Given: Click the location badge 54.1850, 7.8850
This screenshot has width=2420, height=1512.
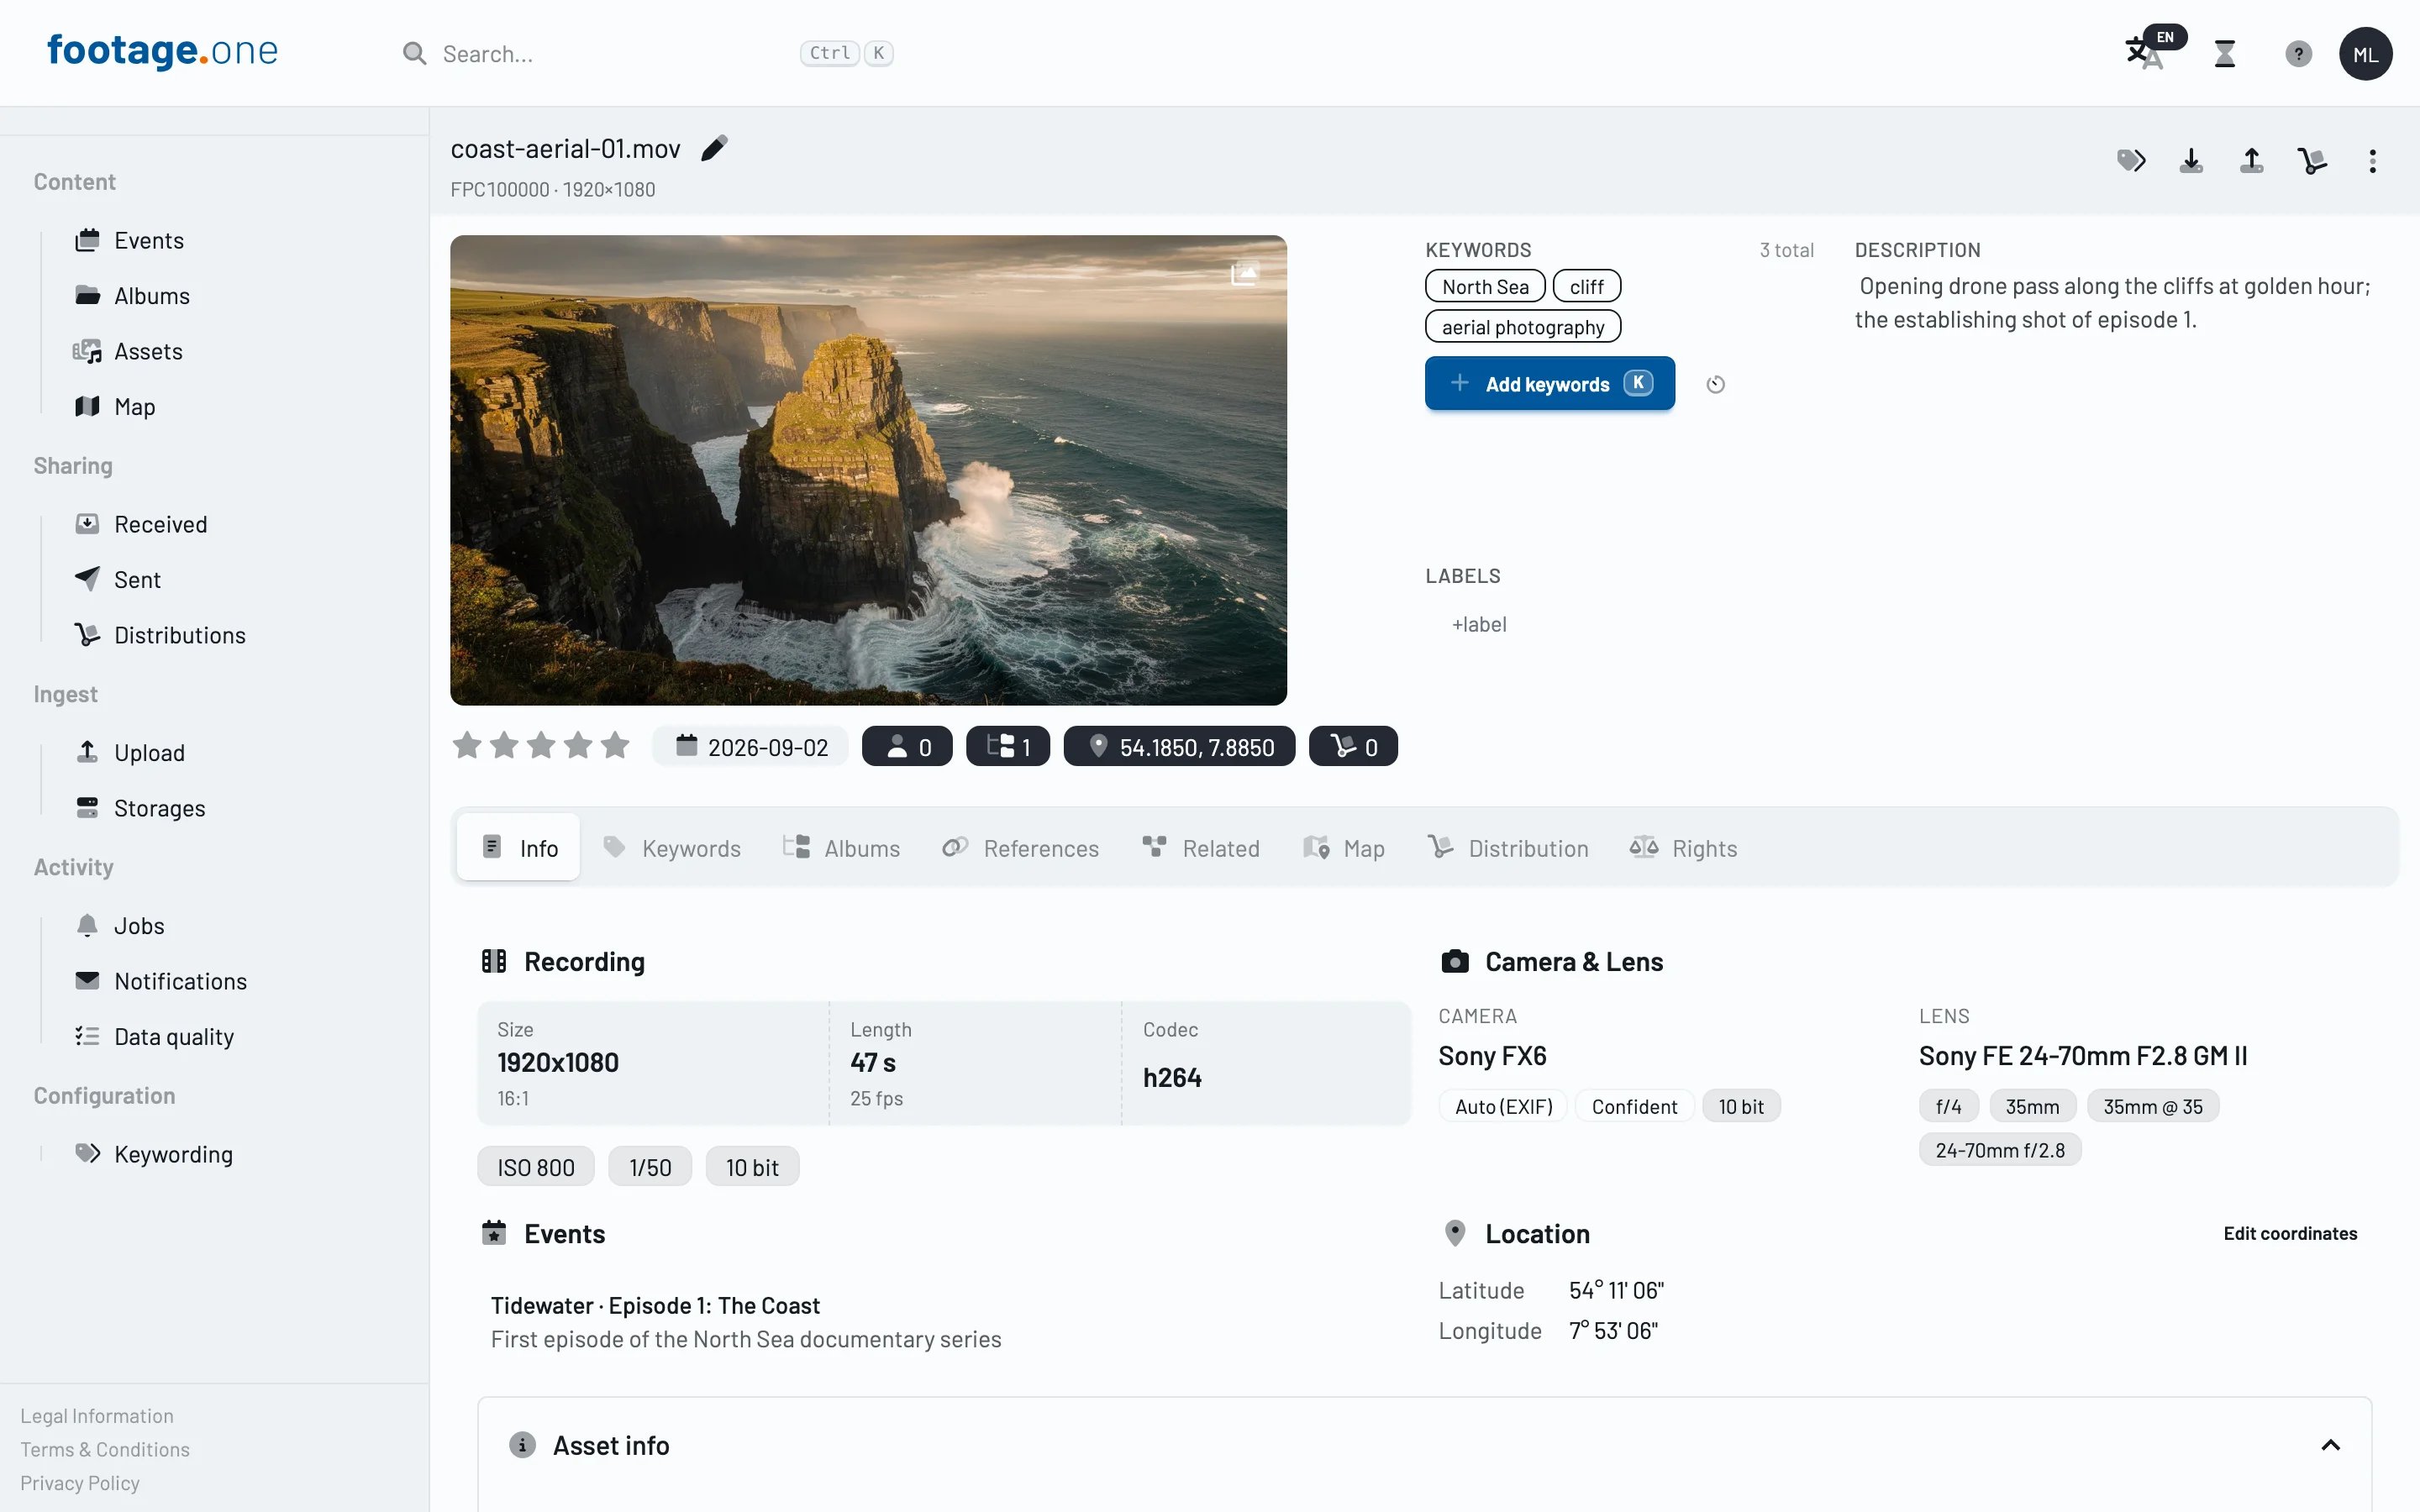Looking at the screenshot, I should click(1179, 747).
